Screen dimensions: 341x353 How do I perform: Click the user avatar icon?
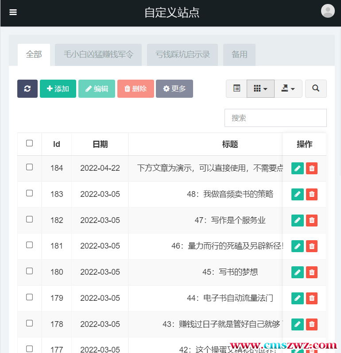tap(328, 11)
